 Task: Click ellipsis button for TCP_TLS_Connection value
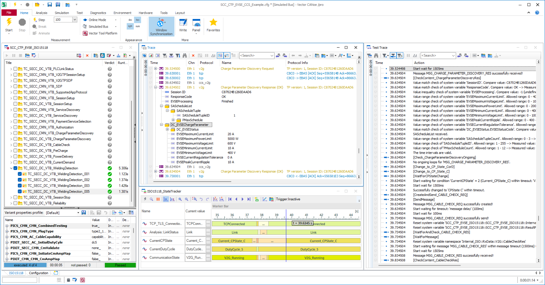208,223
